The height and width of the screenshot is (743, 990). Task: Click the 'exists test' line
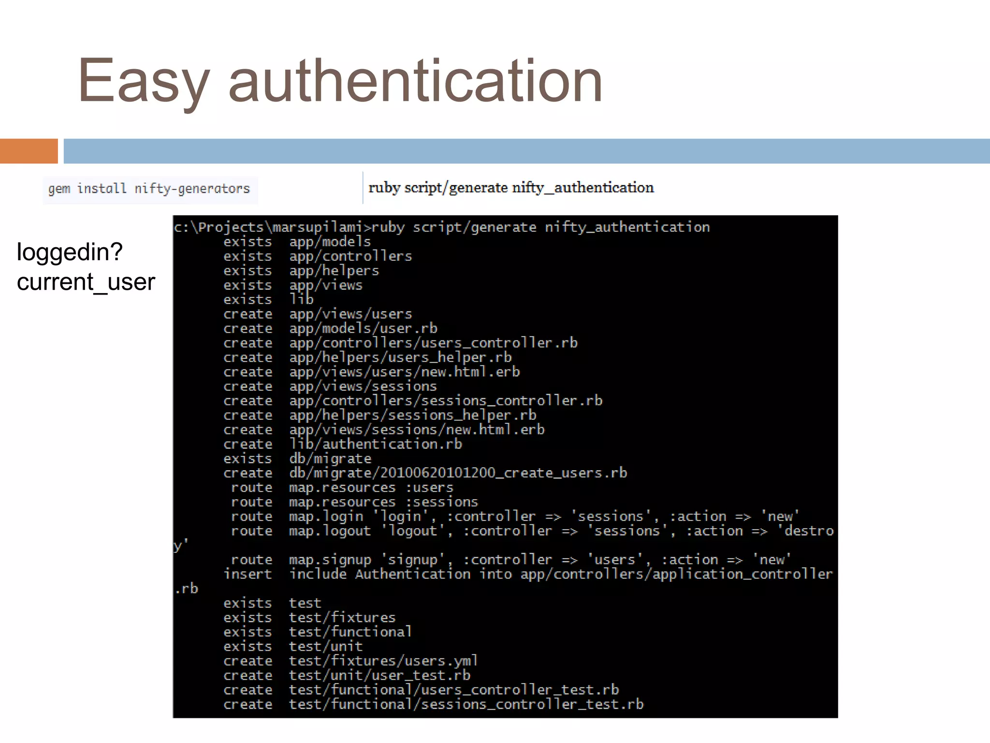click(x=272, y=603)
